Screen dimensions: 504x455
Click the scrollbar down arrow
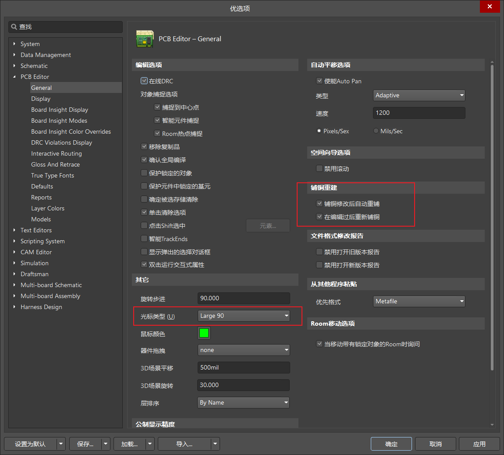tap(492, 425)
